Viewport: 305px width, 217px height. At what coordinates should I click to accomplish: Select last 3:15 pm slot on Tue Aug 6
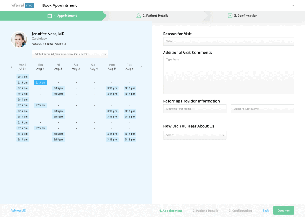pos(130,140)
